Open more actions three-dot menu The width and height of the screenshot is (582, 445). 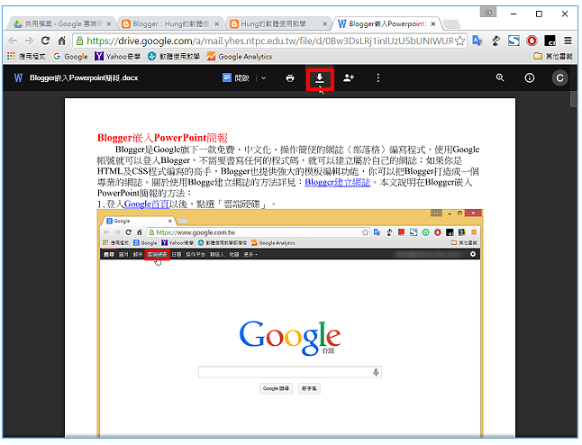tap(377, 78)
